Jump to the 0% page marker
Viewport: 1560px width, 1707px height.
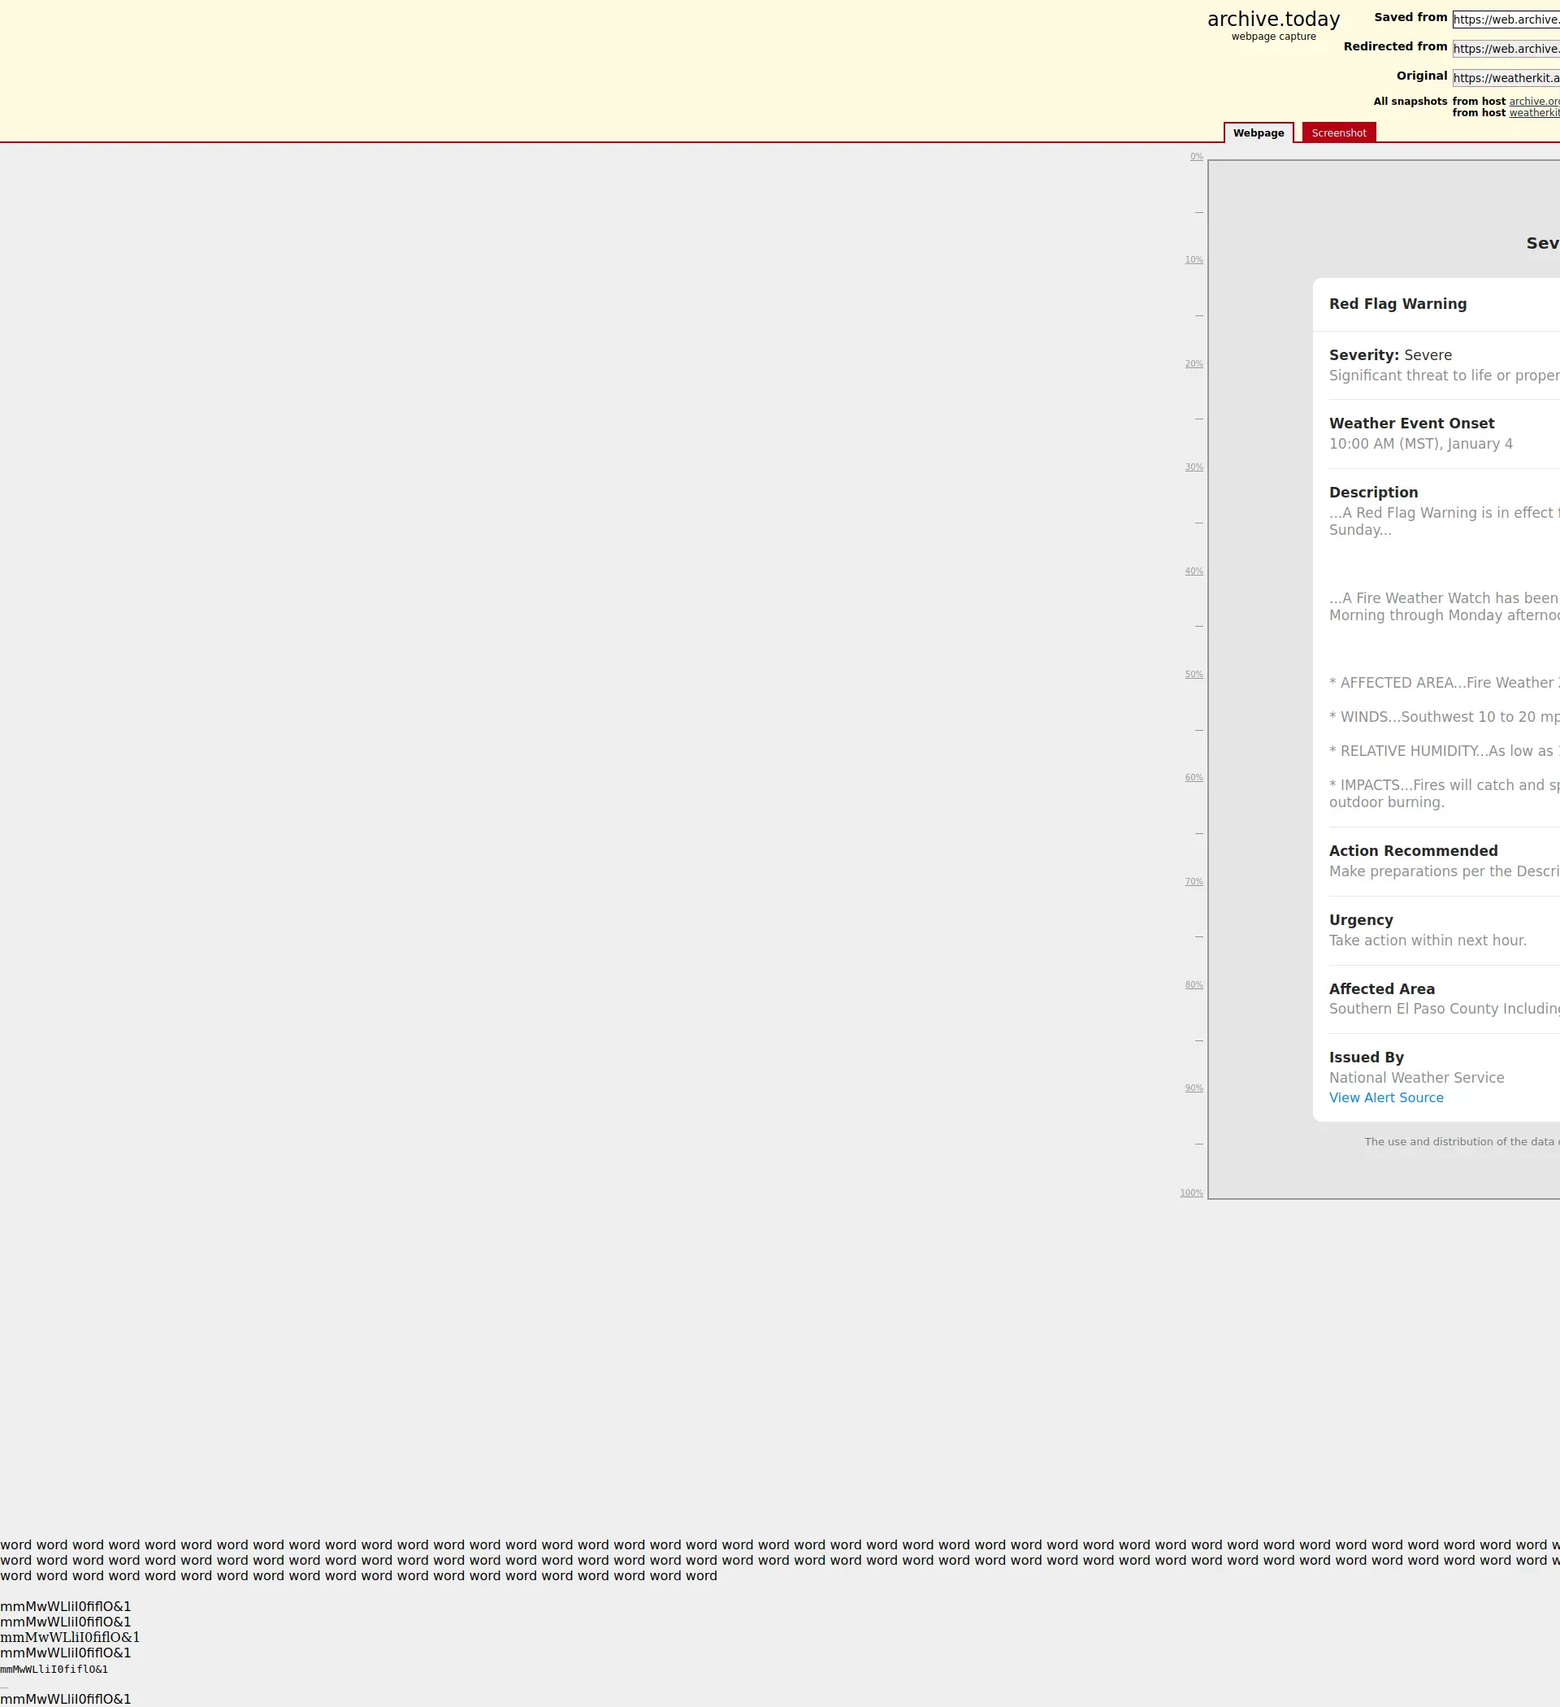click(x=1196, y=157)
